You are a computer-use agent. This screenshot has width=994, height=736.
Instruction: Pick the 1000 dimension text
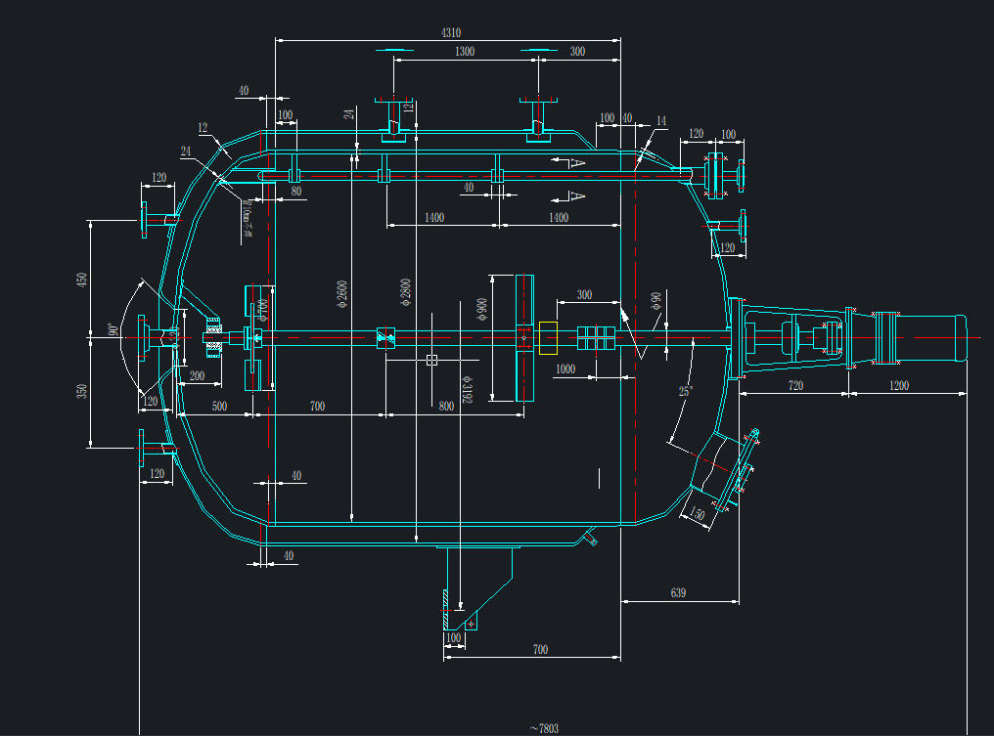565,369
